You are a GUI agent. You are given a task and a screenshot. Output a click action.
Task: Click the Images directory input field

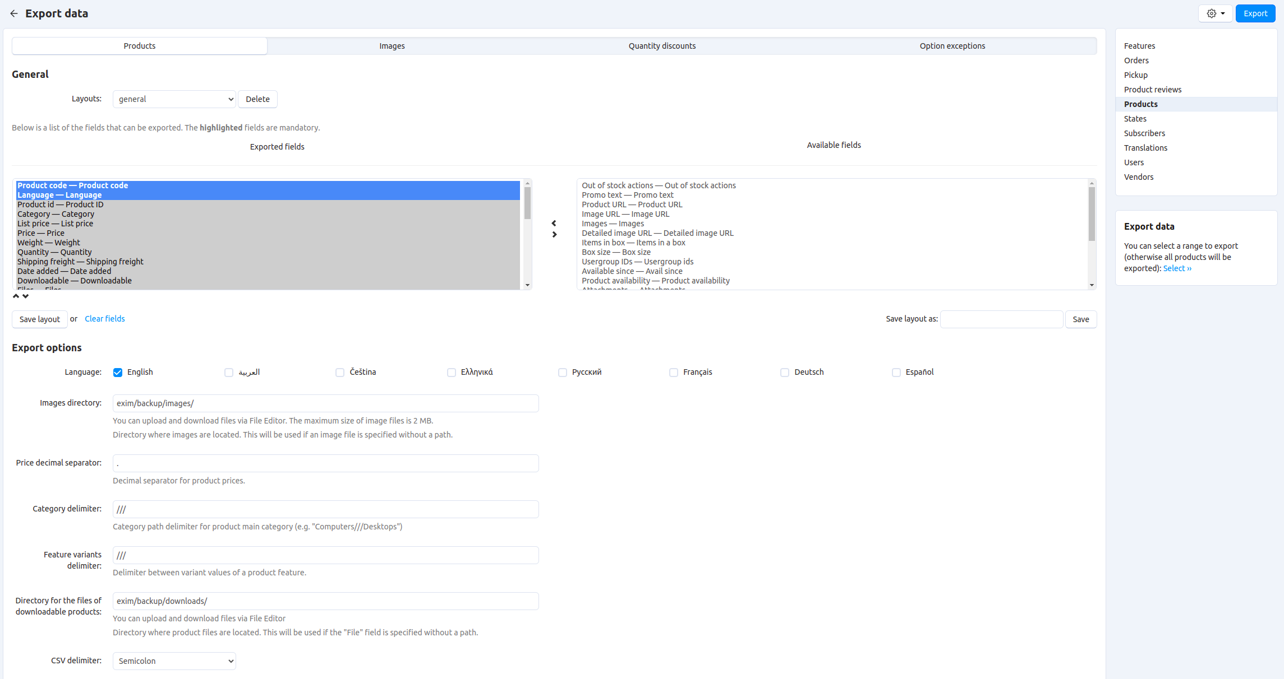325,403
